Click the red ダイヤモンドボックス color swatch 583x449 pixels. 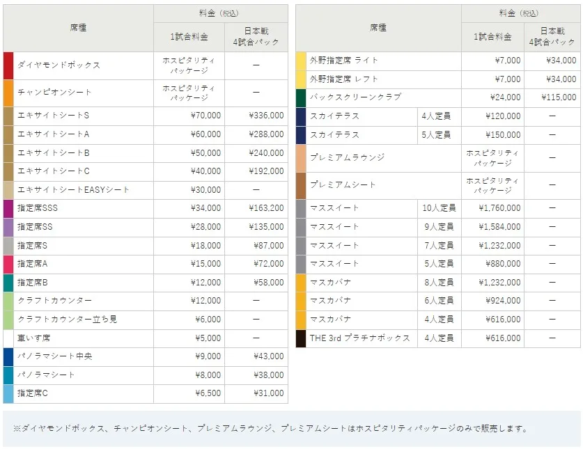click(8, 65)
